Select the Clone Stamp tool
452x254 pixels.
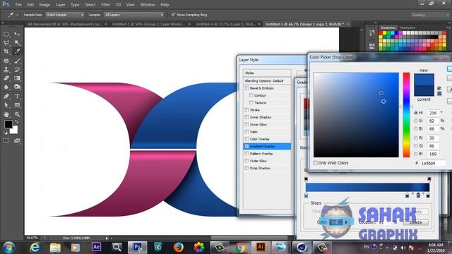coord(6,69)
